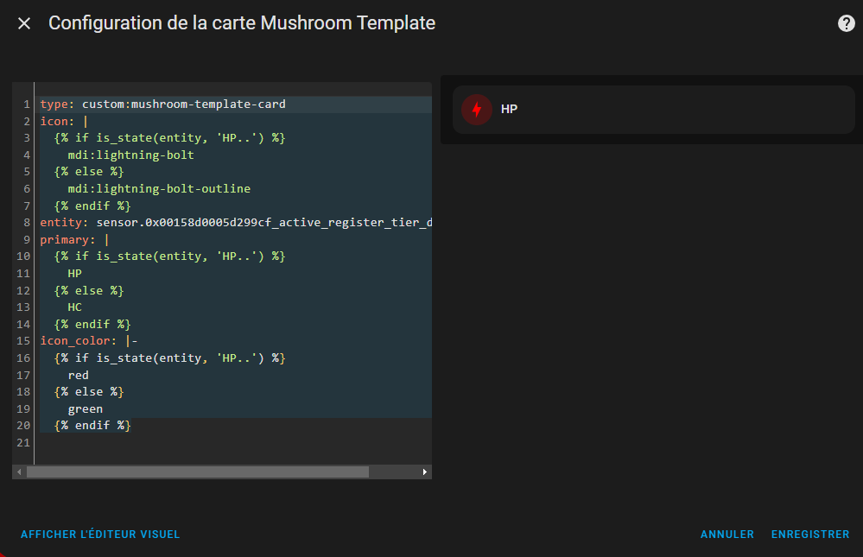
Task: Click the entity: sensor line in code
Action: [236, 222]
